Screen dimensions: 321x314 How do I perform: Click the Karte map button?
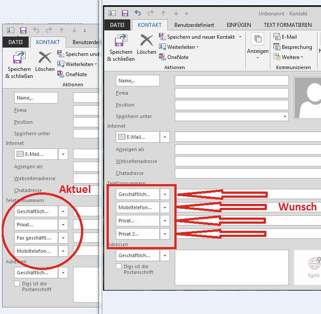point(314,267)
